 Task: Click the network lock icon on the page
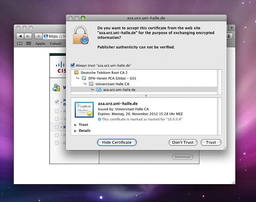(x=57, y=87)
